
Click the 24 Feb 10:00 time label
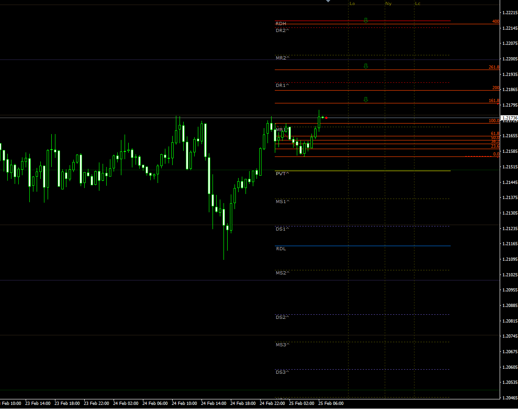click(184, 404)
